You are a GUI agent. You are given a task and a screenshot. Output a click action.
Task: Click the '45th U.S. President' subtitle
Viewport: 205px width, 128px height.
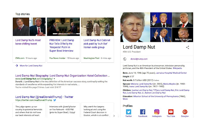(132, 52)
